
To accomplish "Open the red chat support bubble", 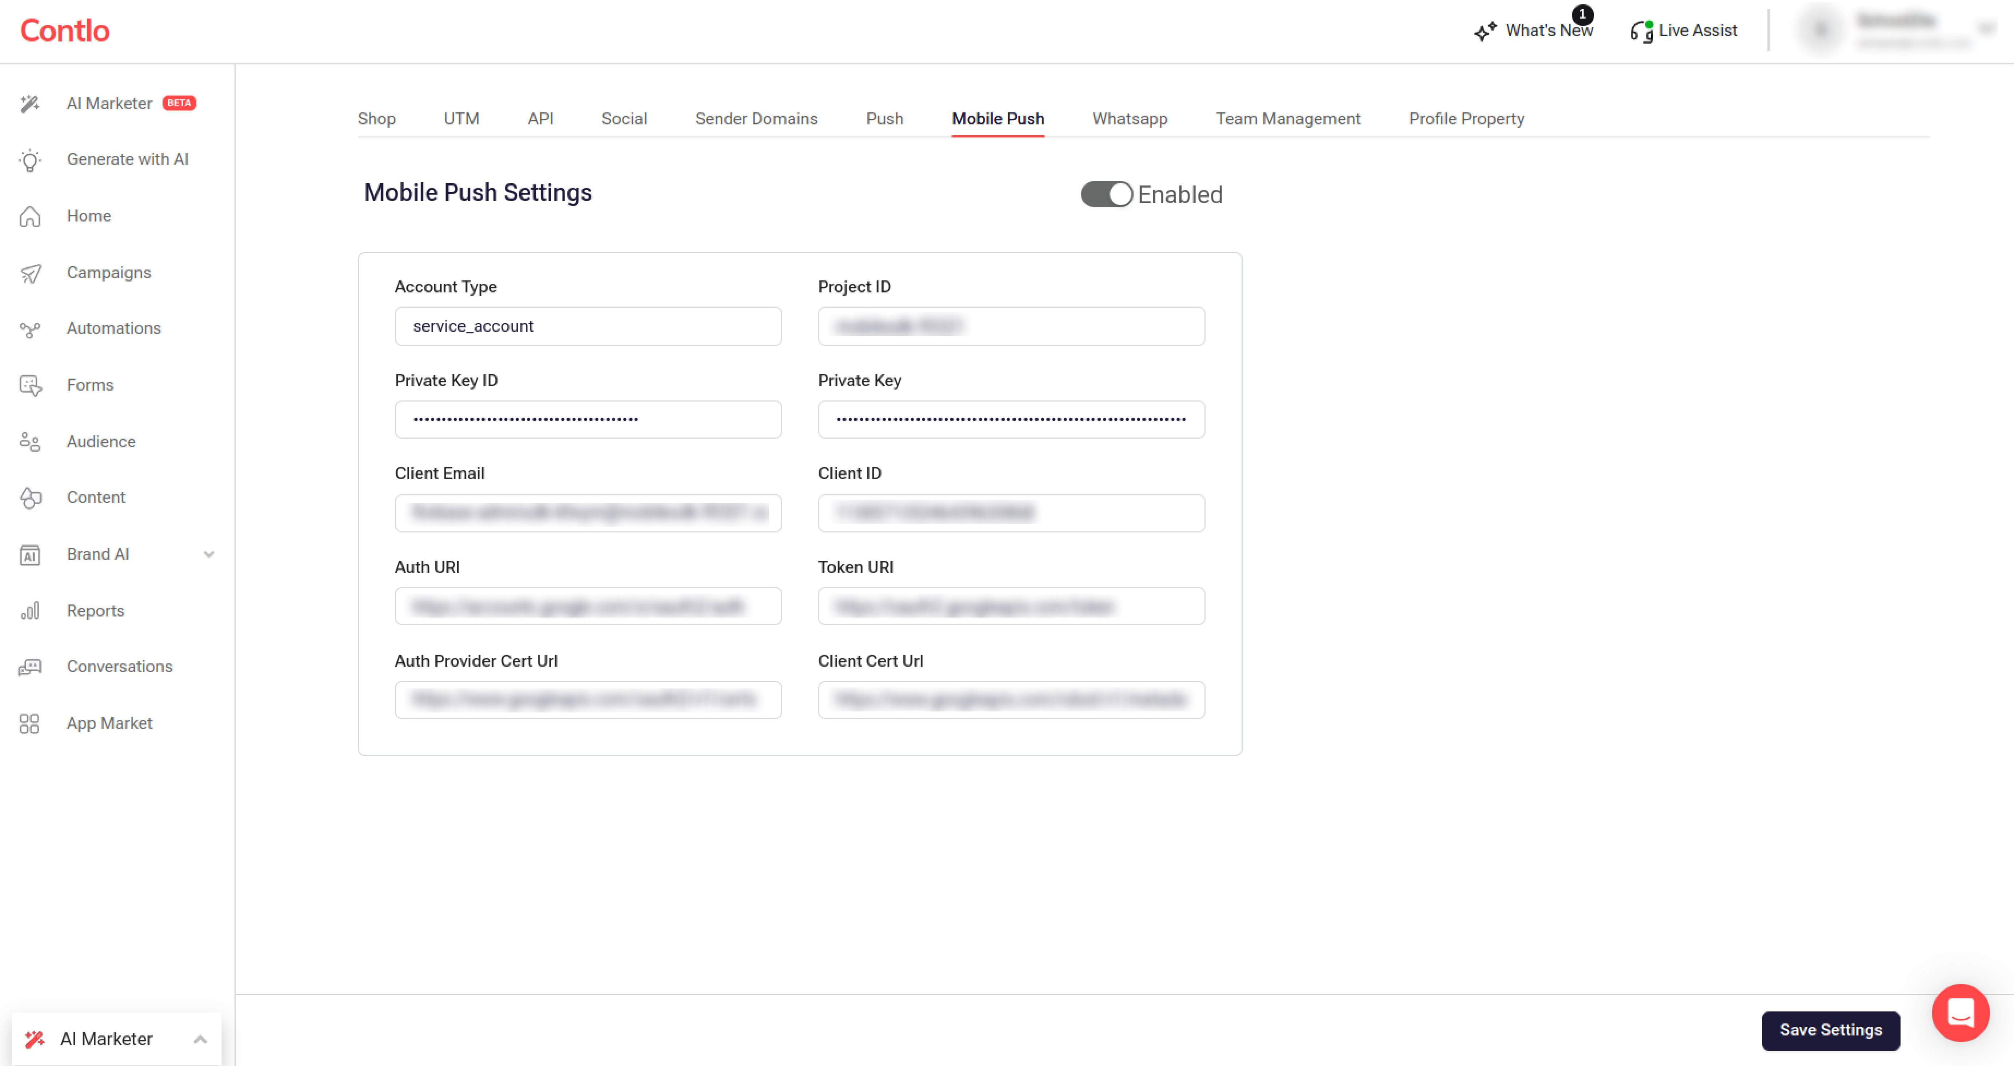I will [1960, 1012].
